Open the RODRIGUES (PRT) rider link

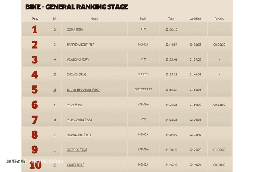click(79, 135)
